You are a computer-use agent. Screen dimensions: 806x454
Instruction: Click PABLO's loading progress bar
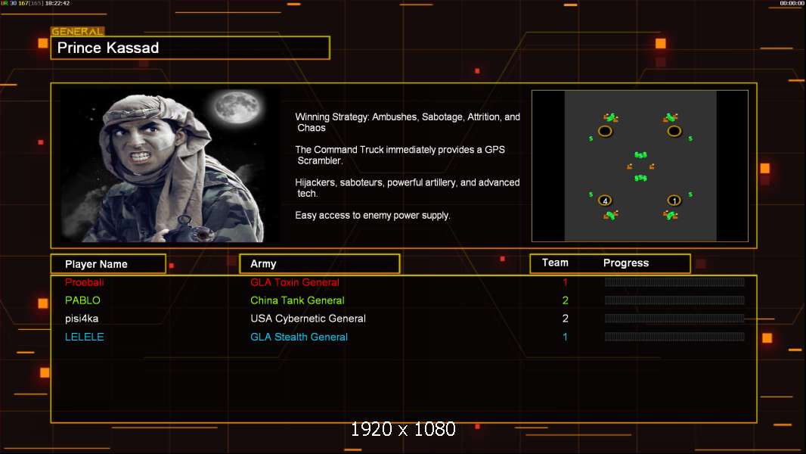point(674,300)
